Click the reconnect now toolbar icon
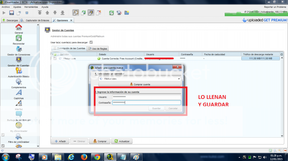 coord(111,13)
